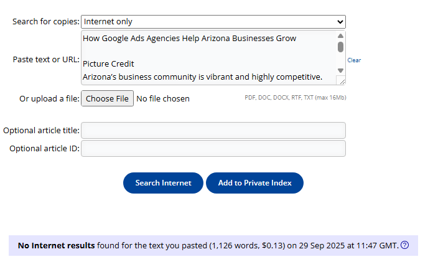Viewport: 433px width, 267px height.
Task: Click inside the pasted text area
Action: (x=208, y=57)
